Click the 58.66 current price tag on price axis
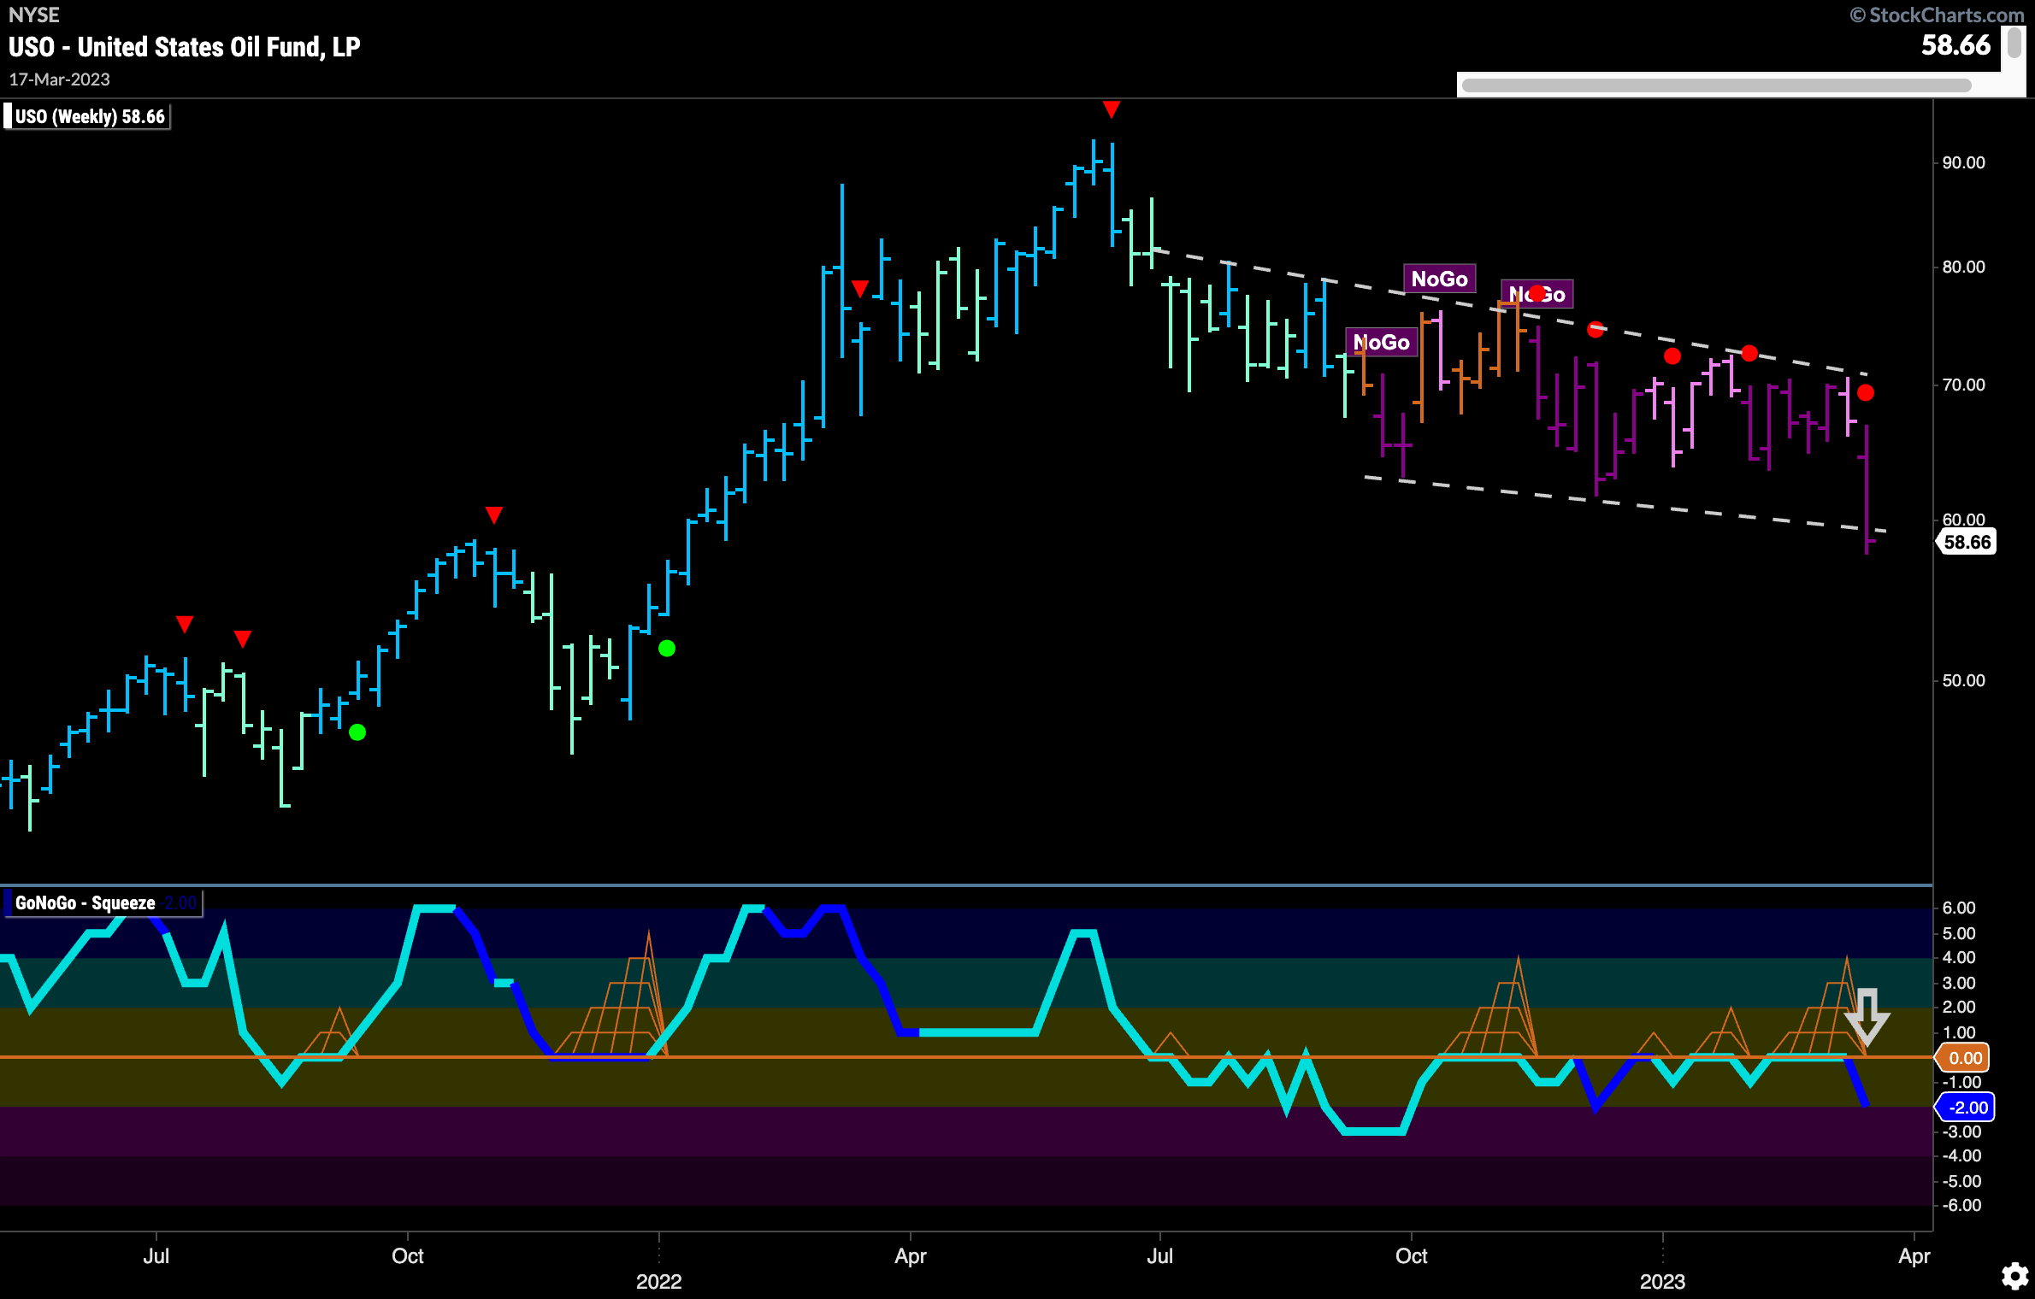This screenshot has width=2035, height=1299. [1966, 542]
